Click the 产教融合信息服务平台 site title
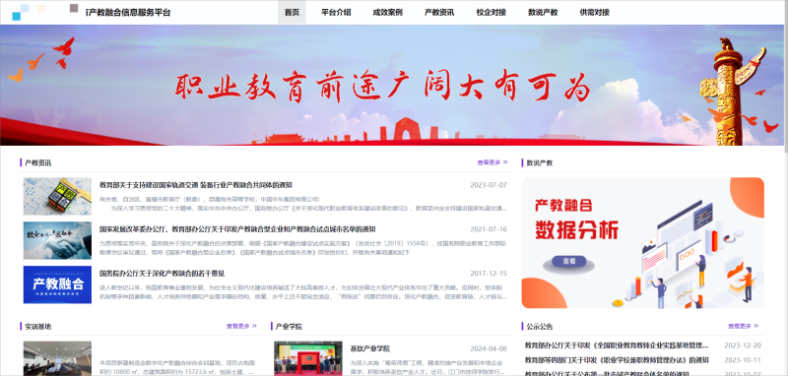The height and width of the screenshot is (376, 788). point(128,13)
